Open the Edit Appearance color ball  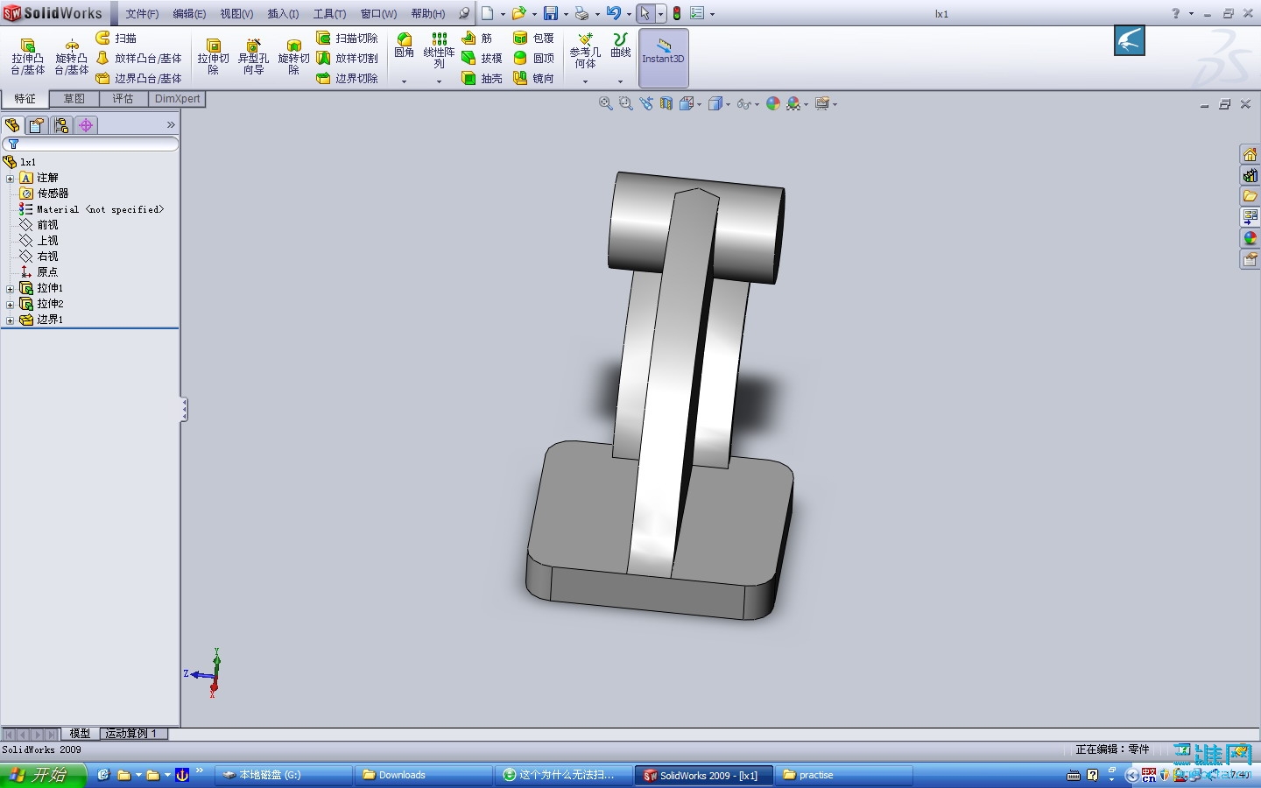click(x=773, y=103)
